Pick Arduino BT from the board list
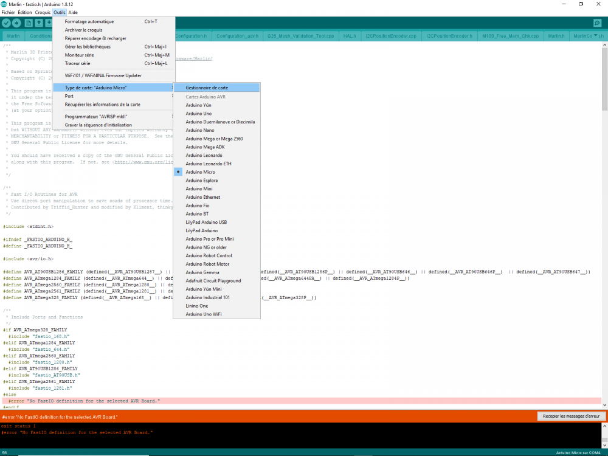Viewport: 608px width, 456px height. [x=217, y=214]
